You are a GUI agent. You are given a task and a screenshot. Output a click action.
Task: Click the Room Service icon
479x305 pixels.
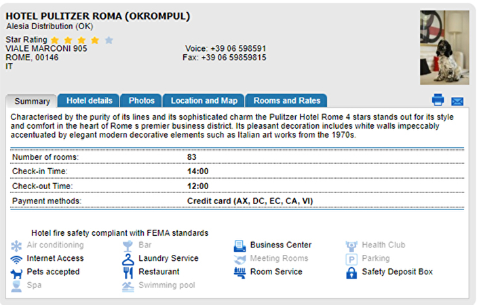pos(240,272)
